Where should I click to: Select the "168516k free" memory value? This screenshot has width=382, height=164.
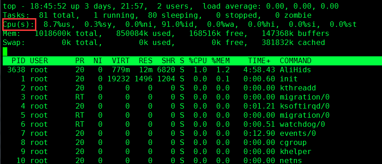[216, 33]
